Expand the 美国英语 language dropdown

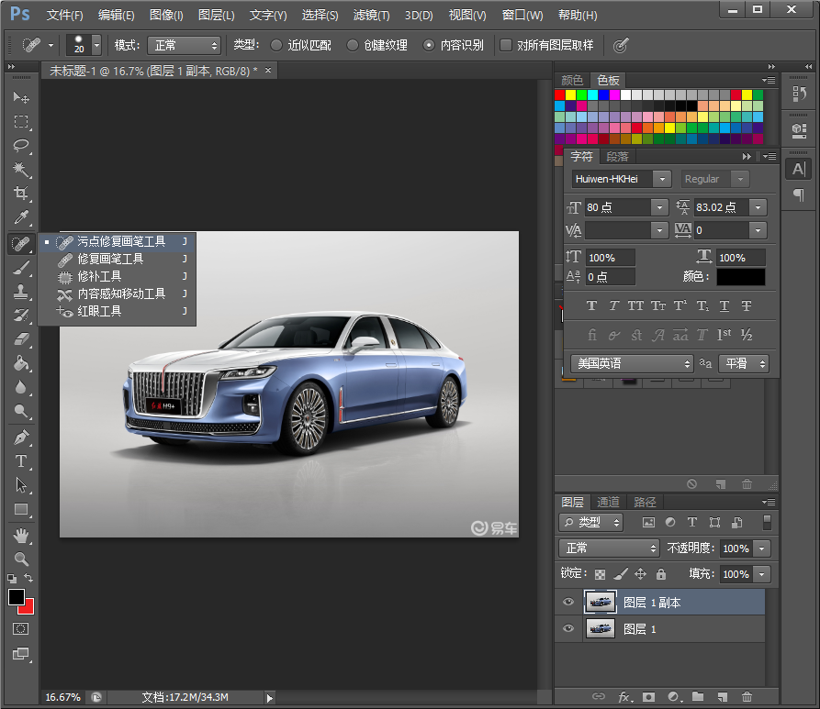pos(632,364)
